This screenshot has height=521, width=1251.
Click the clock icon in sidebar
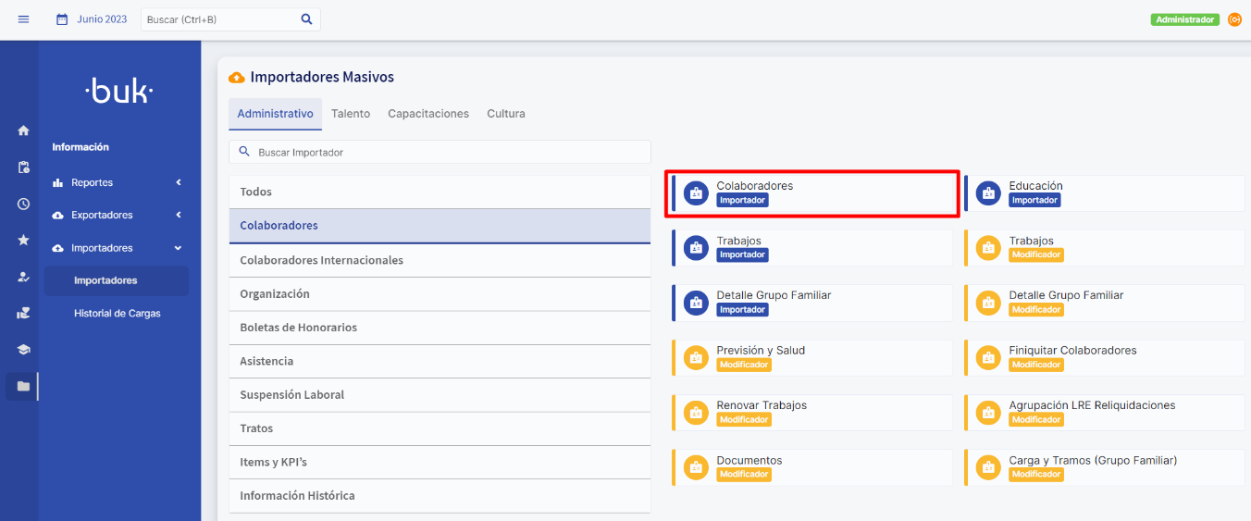coord(23,204)
